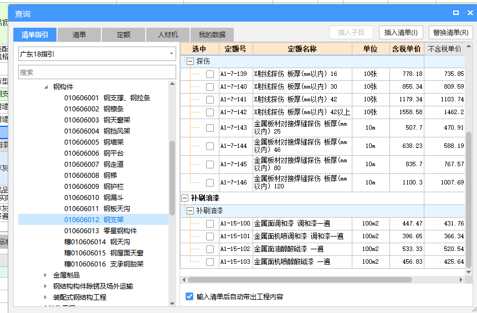Tick checkbox for A1-15-101
Viewport: 477px width, 313px height.
click(x=210, y=237)
